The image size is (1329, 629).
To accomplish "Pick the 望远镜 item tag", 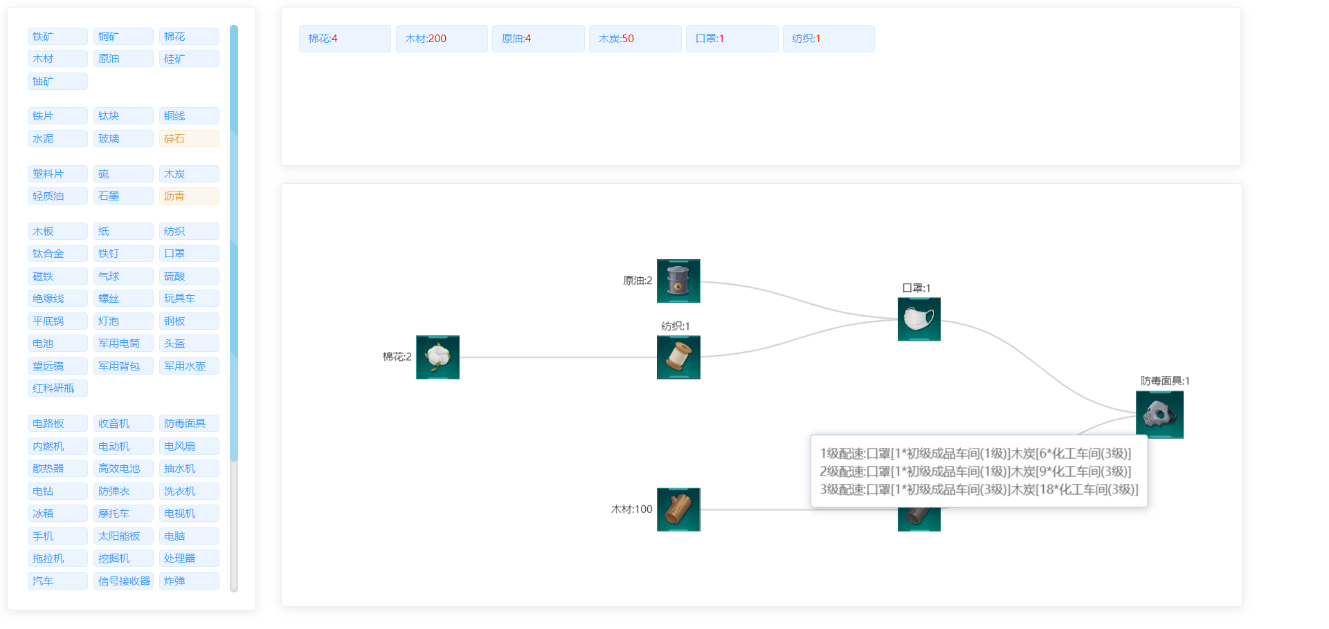I will click(58, 366).
